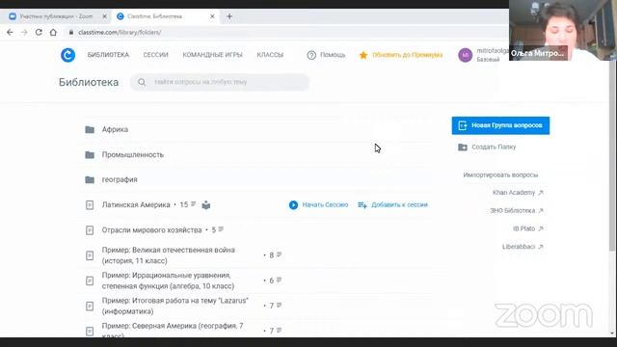Reload the browser page
The height and width of the screenshot is (347, 617).
coord(39,32)
